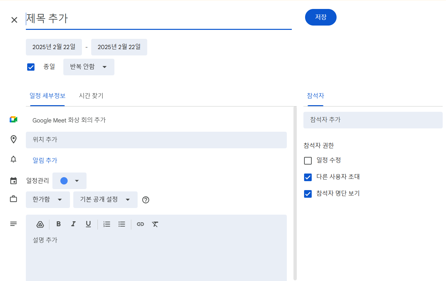Open the 반복 안함 recurrence dropdown

(x=89, y=67)
